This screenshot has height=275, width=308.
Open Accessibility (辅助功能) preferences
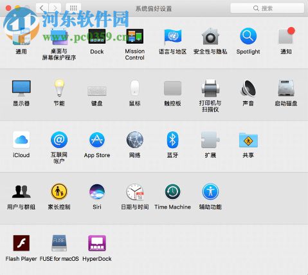click(210, 191)
